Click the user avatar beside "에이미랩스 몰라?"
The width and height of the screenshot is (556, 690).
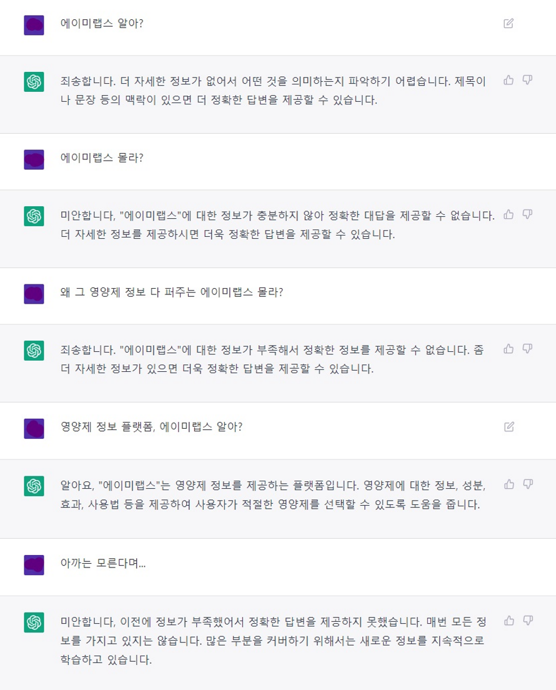[x=34, y=159]
